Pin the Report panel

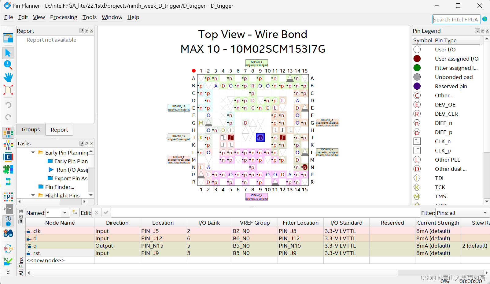pos(82,31)
